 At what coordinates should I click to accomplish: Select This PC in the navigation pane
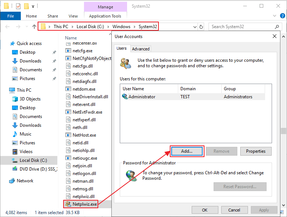point(24,90)
